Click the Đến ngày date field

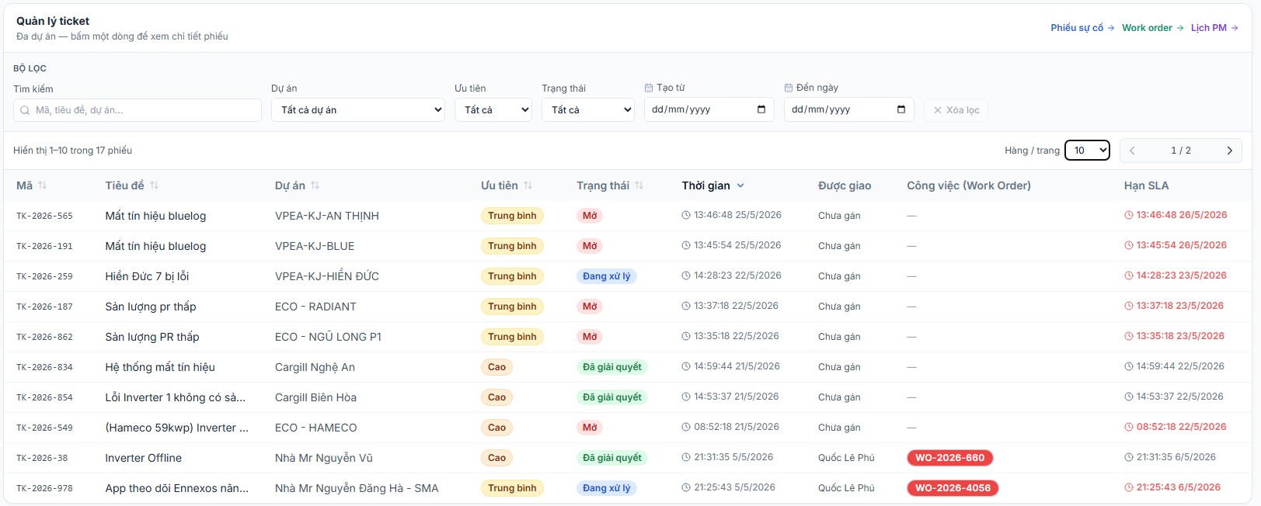pos(848,109)
